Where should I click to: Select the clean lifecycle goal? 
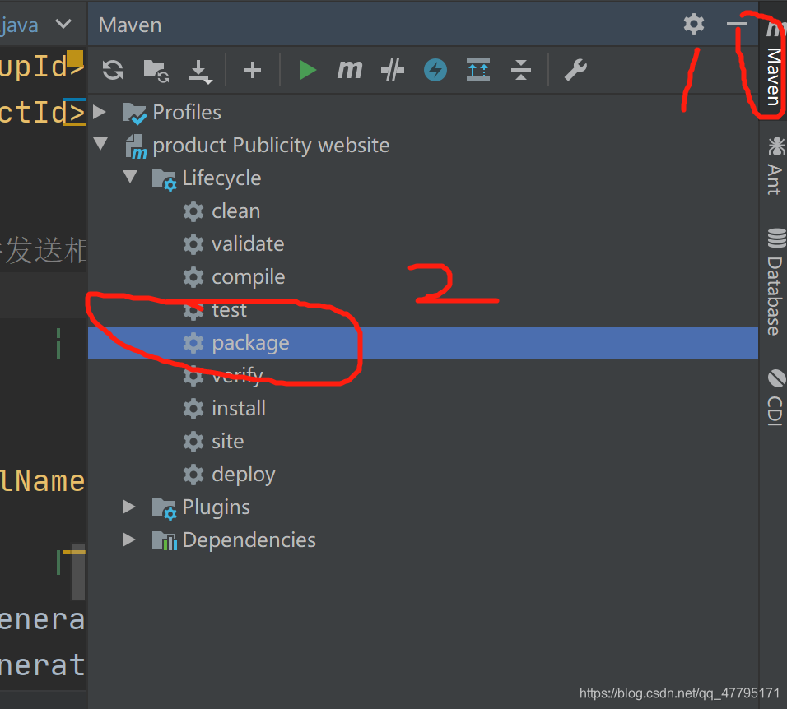coord(236,211)
